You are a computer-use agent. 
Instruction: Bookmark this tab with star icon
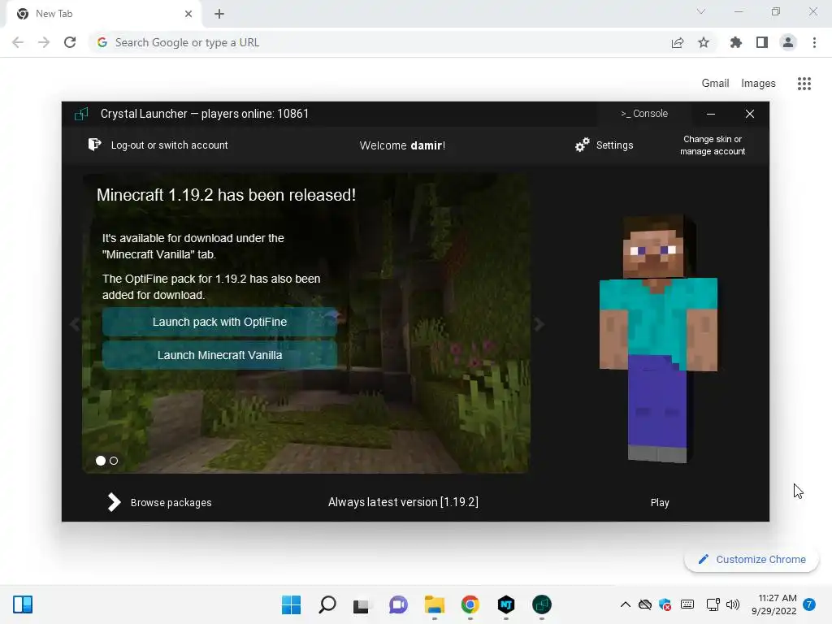[704, 42]
